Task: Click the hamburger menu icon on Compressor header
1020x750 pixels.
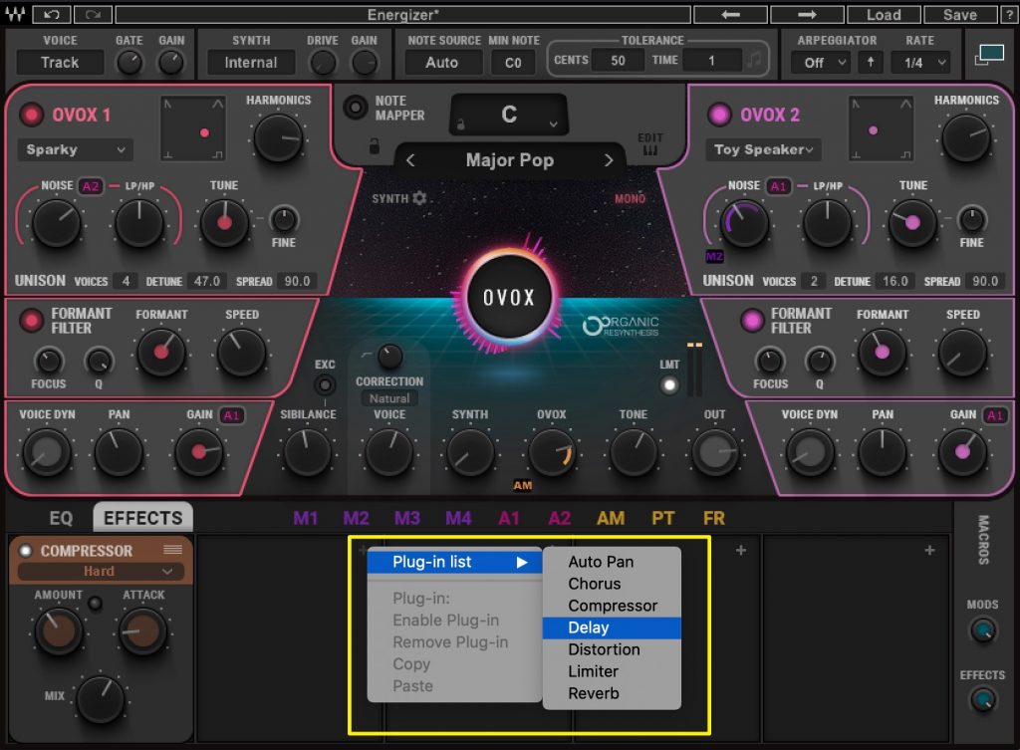Action: coord(171,551)
